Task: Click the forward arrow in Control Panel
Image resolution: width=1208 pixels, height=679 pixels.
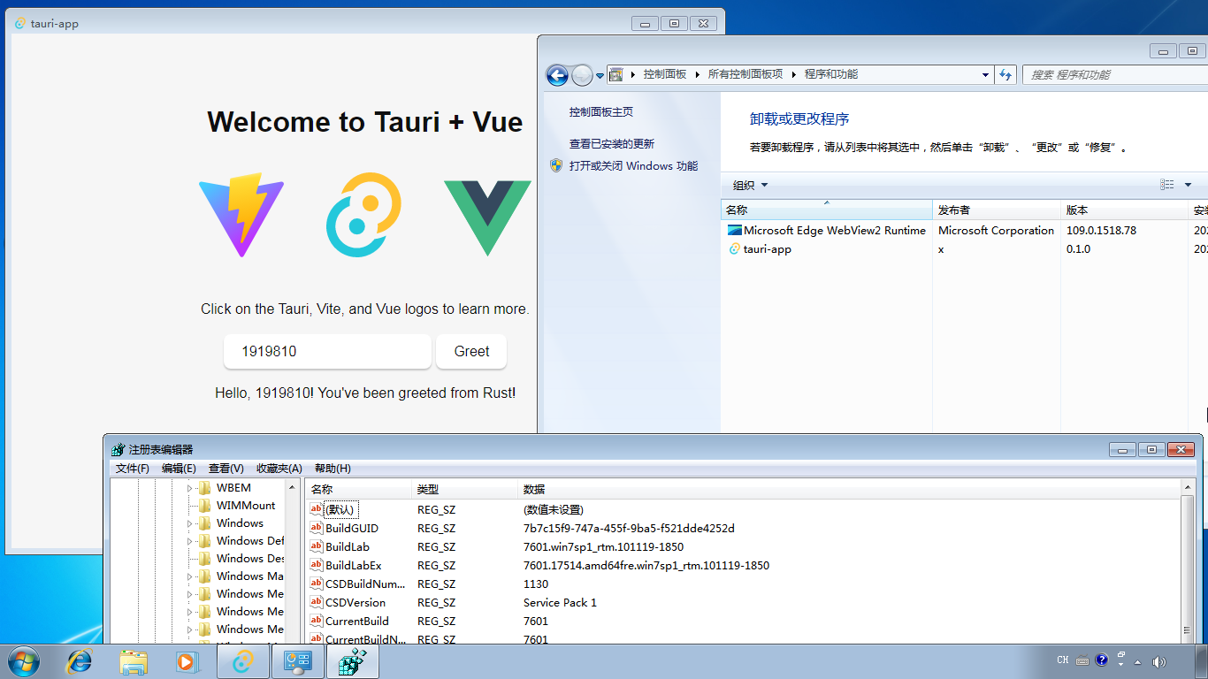Action: [x=582, y=75]
